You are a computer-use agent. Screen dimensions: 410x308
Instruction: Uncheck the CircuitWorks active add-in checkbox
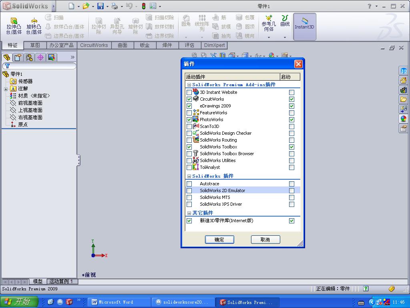point(189,99)
